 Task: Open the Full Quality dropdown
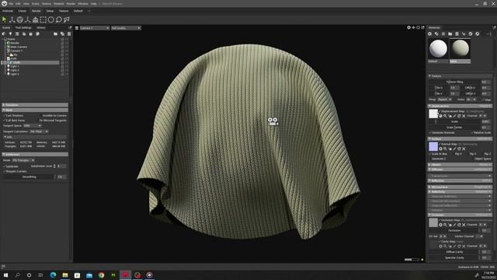pos(126,28)
